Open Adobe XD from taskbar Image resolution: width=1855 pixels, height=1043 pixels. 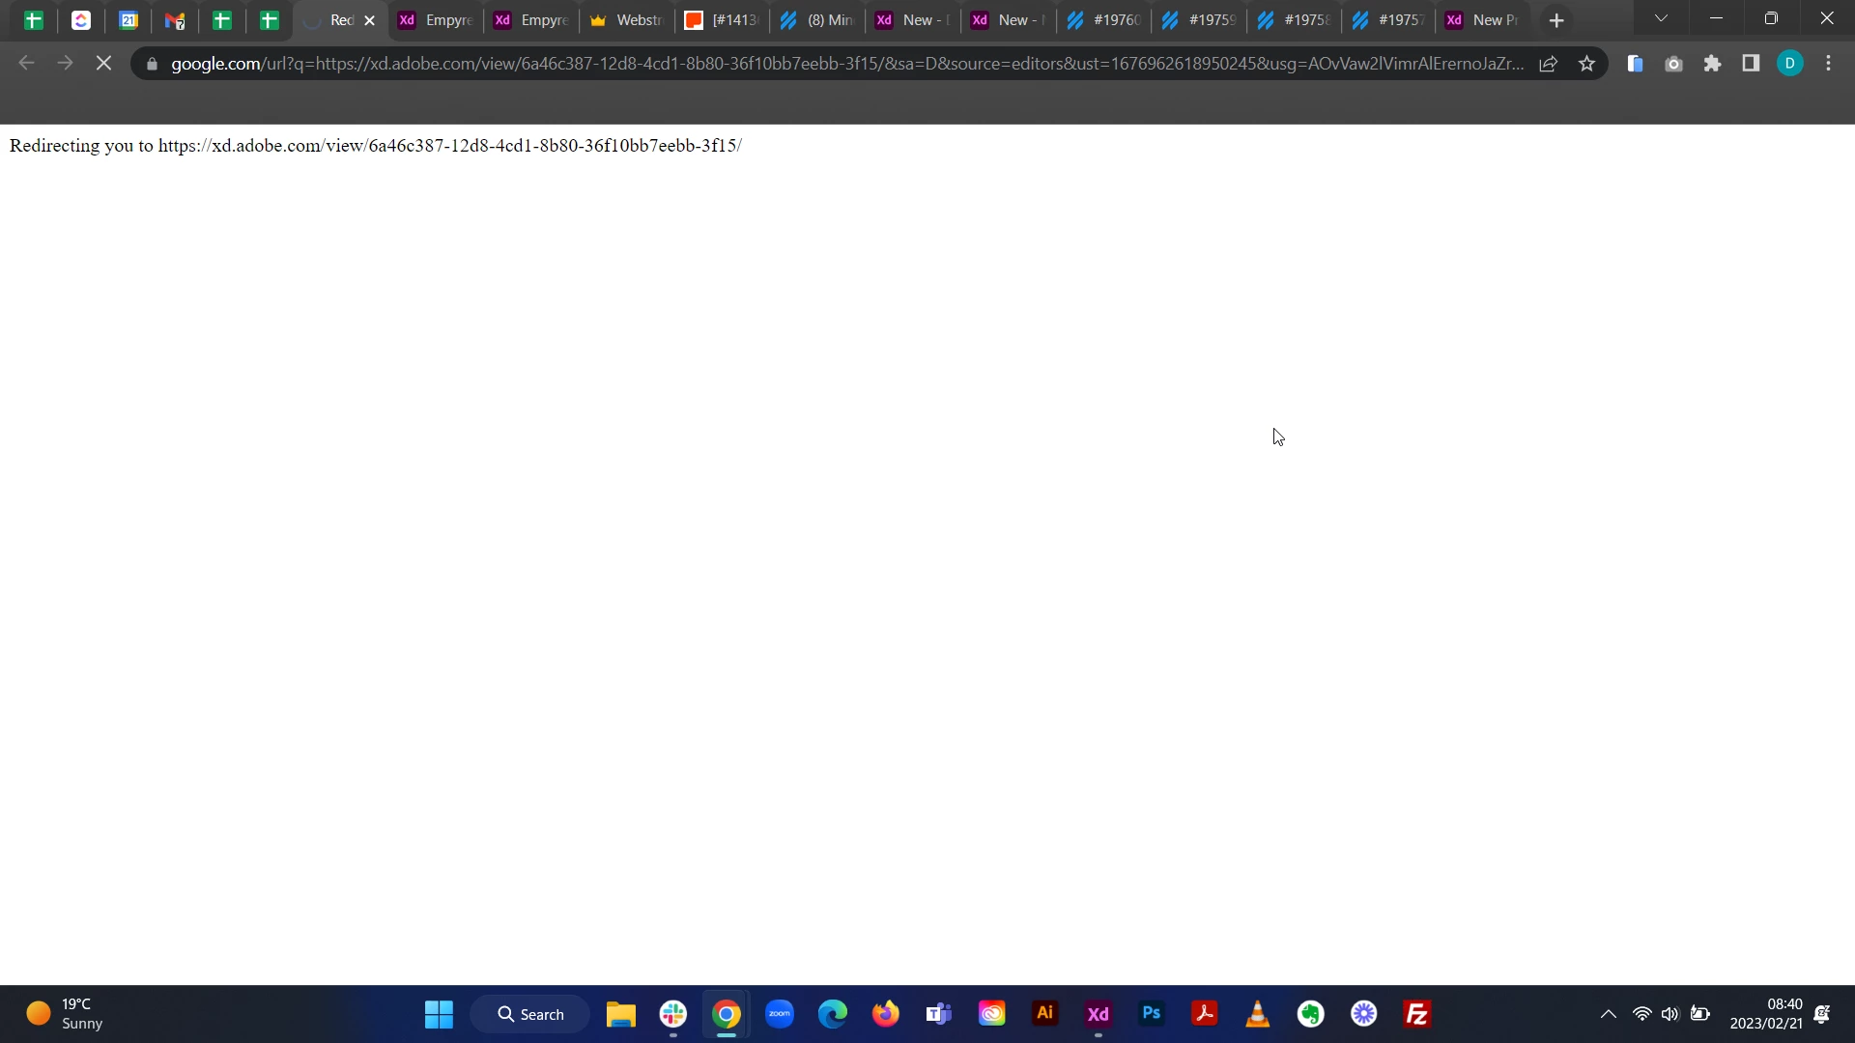(x=1098, y=1014)
